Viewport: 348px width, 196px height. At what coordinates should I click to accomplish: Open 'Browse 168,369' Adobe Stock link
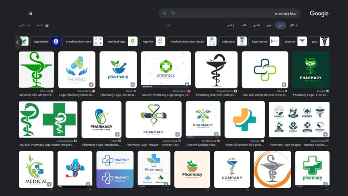click(299, 145)
